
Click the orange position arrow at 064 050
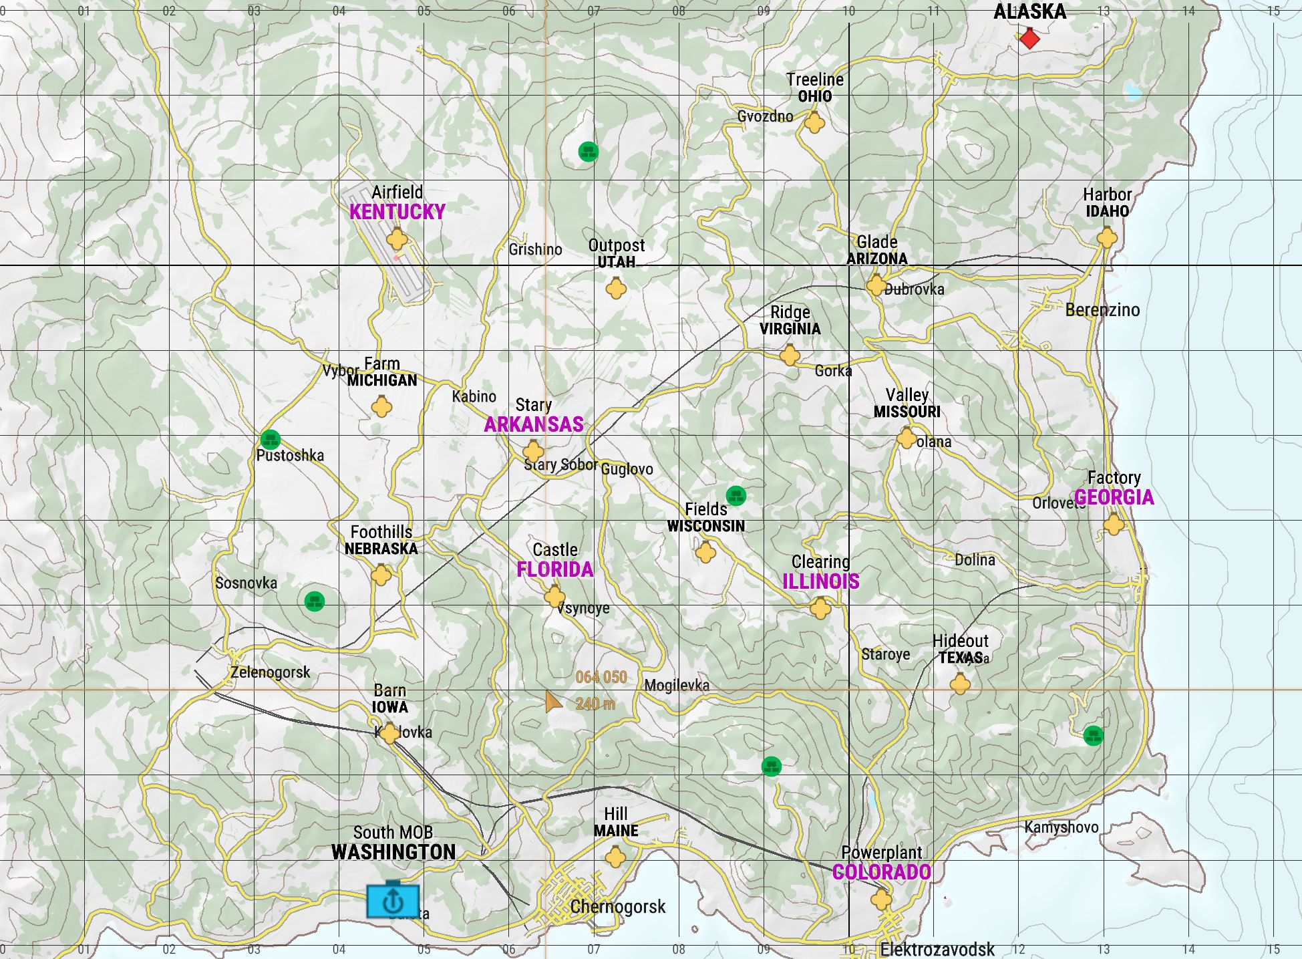point(552,702)
